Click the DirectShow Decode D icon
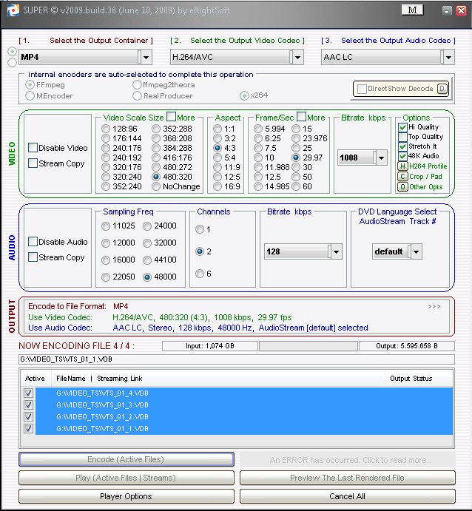Image resolution: width=472 pixels, height=511 pixels. click(442, 89)
